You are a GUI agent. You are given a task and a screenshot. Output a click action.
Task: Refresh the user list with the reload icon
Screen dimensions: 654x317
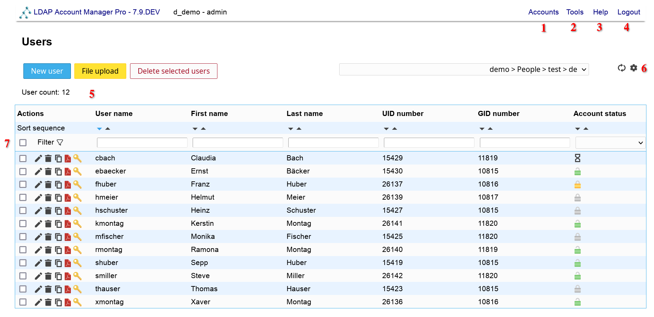[621, 68]
